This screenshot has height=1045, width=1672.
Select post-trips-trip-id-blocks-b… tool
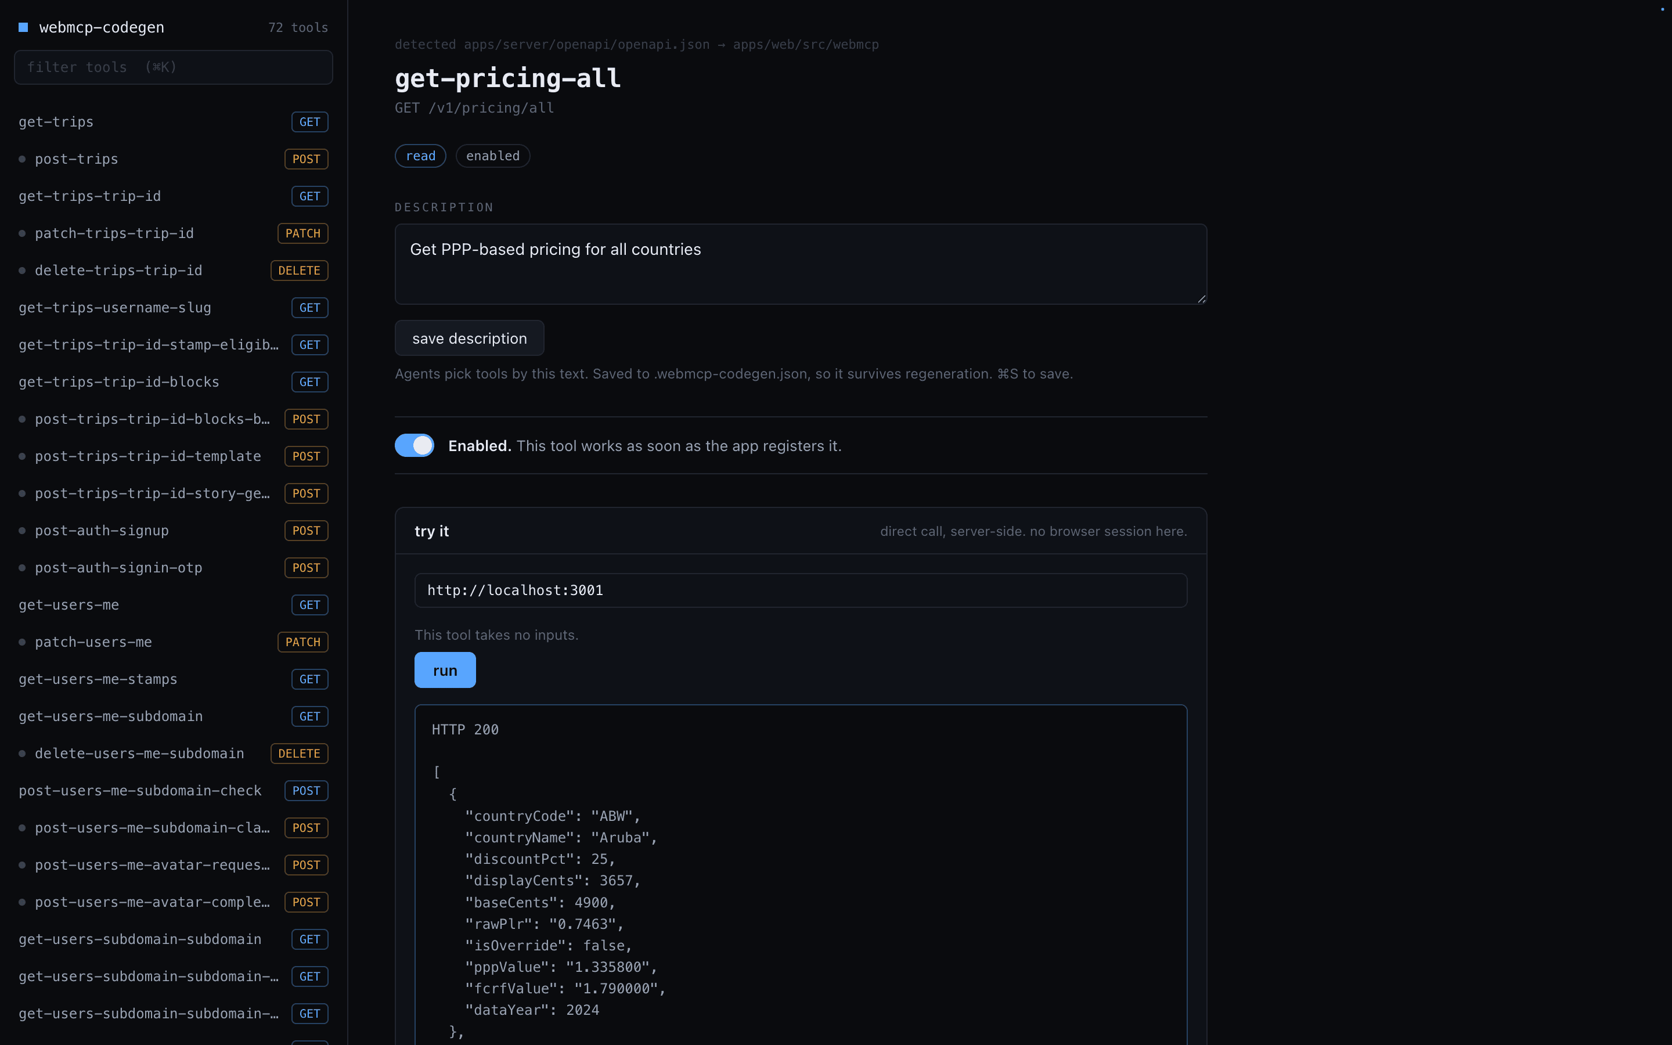(x=174, y=420)
